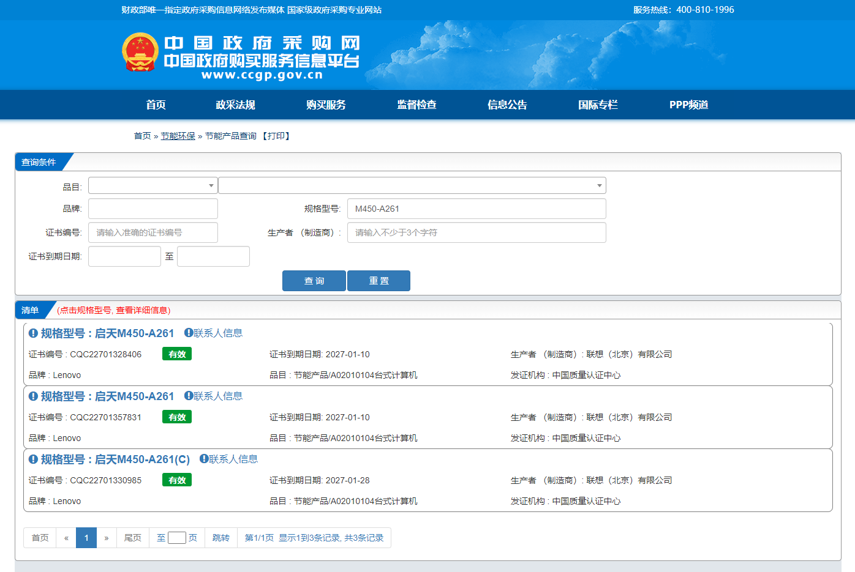
Task: Open second 启天M450-A261 result with CQC22701357831
Action: pos(107,396)
